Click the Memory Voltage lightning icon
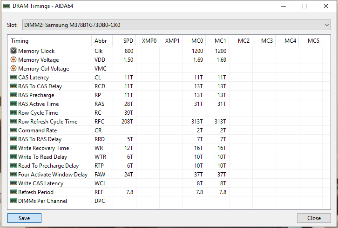338x228 pixels. coord(14,59)
